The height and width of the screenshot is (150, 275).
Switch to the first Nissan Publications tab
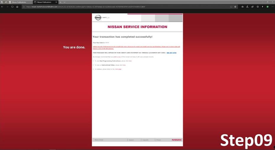(20, 2)
